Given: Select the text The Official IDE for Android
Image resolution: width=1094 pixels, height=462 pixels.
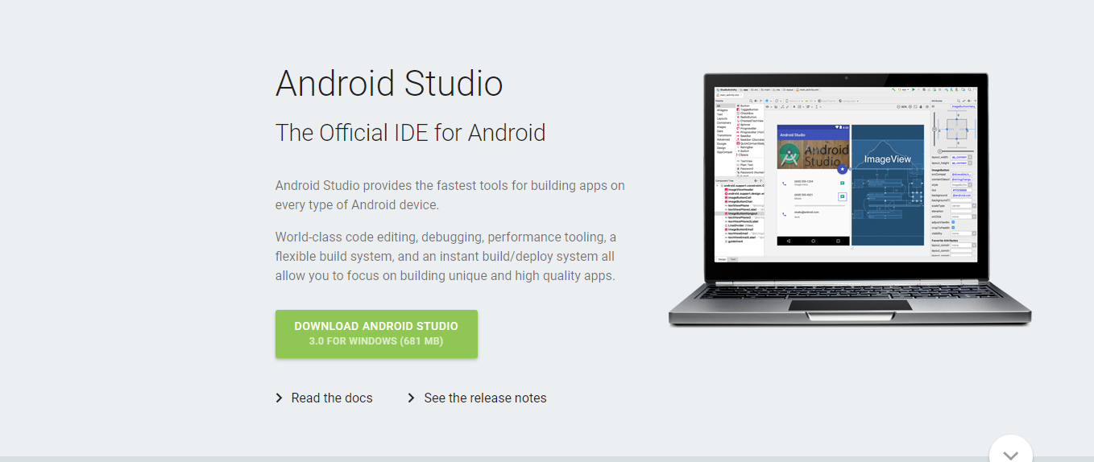Looking at the screenshot, I should (x=410, y=132).
